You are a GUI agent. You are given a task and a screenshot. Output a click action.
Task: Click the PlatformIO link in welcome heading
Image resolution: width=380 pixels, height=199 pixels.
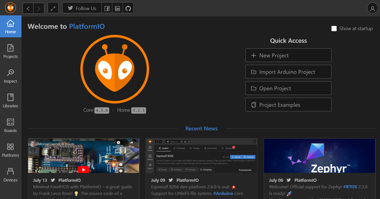tap(87, 26)
